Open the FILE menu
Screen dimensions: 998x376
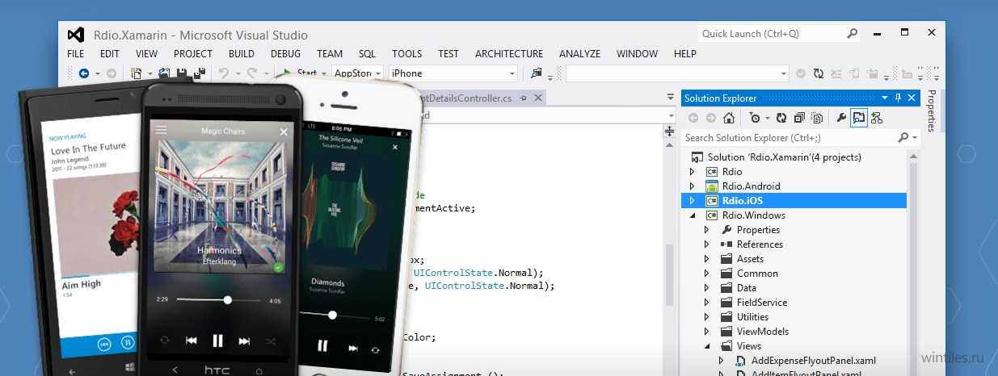(75, 54)
